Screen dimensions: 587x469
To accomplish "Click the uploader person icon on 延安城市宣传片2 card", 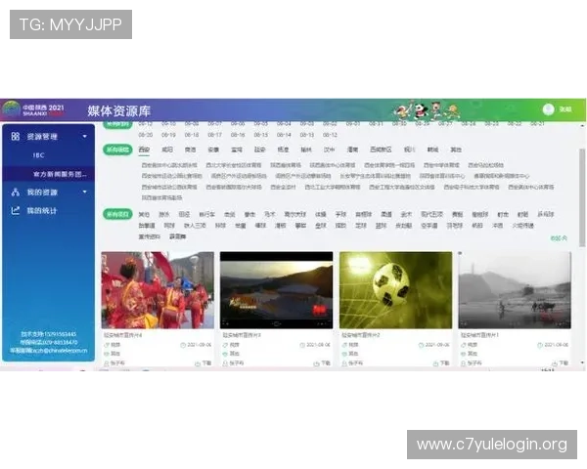I will pos(344,363).
